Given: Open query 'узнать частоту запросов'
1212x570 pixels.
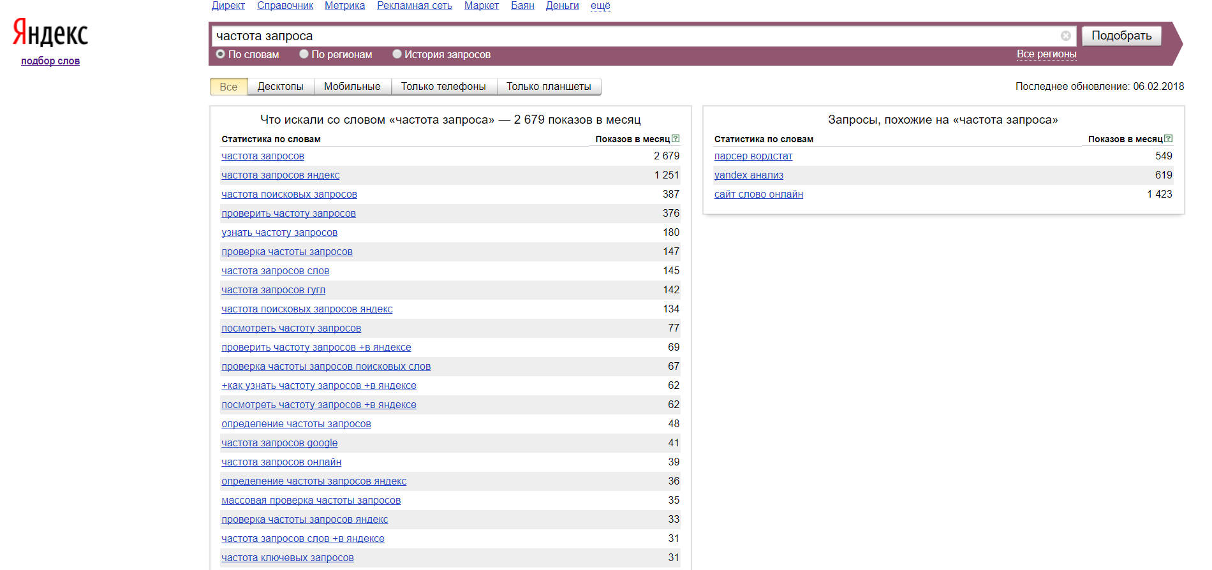Looking at the screenshot, I should [x=279, y=233].
